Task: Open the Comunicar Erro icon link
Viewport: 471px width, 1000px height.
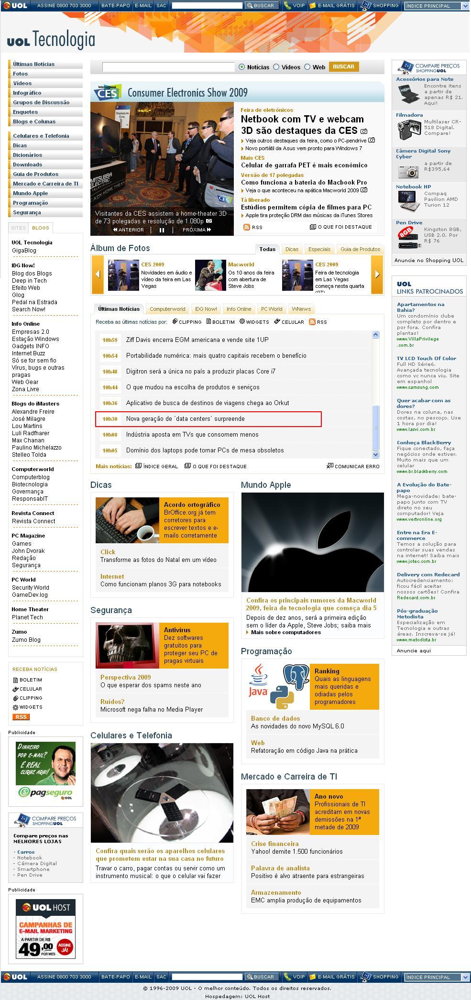Action: click(x=329, y=466)
